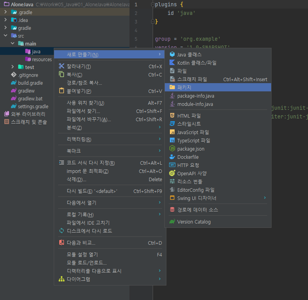Choose 다시 빌드 '<default>' item
Screen dimensions: 308x300
(x=110, y=191)
